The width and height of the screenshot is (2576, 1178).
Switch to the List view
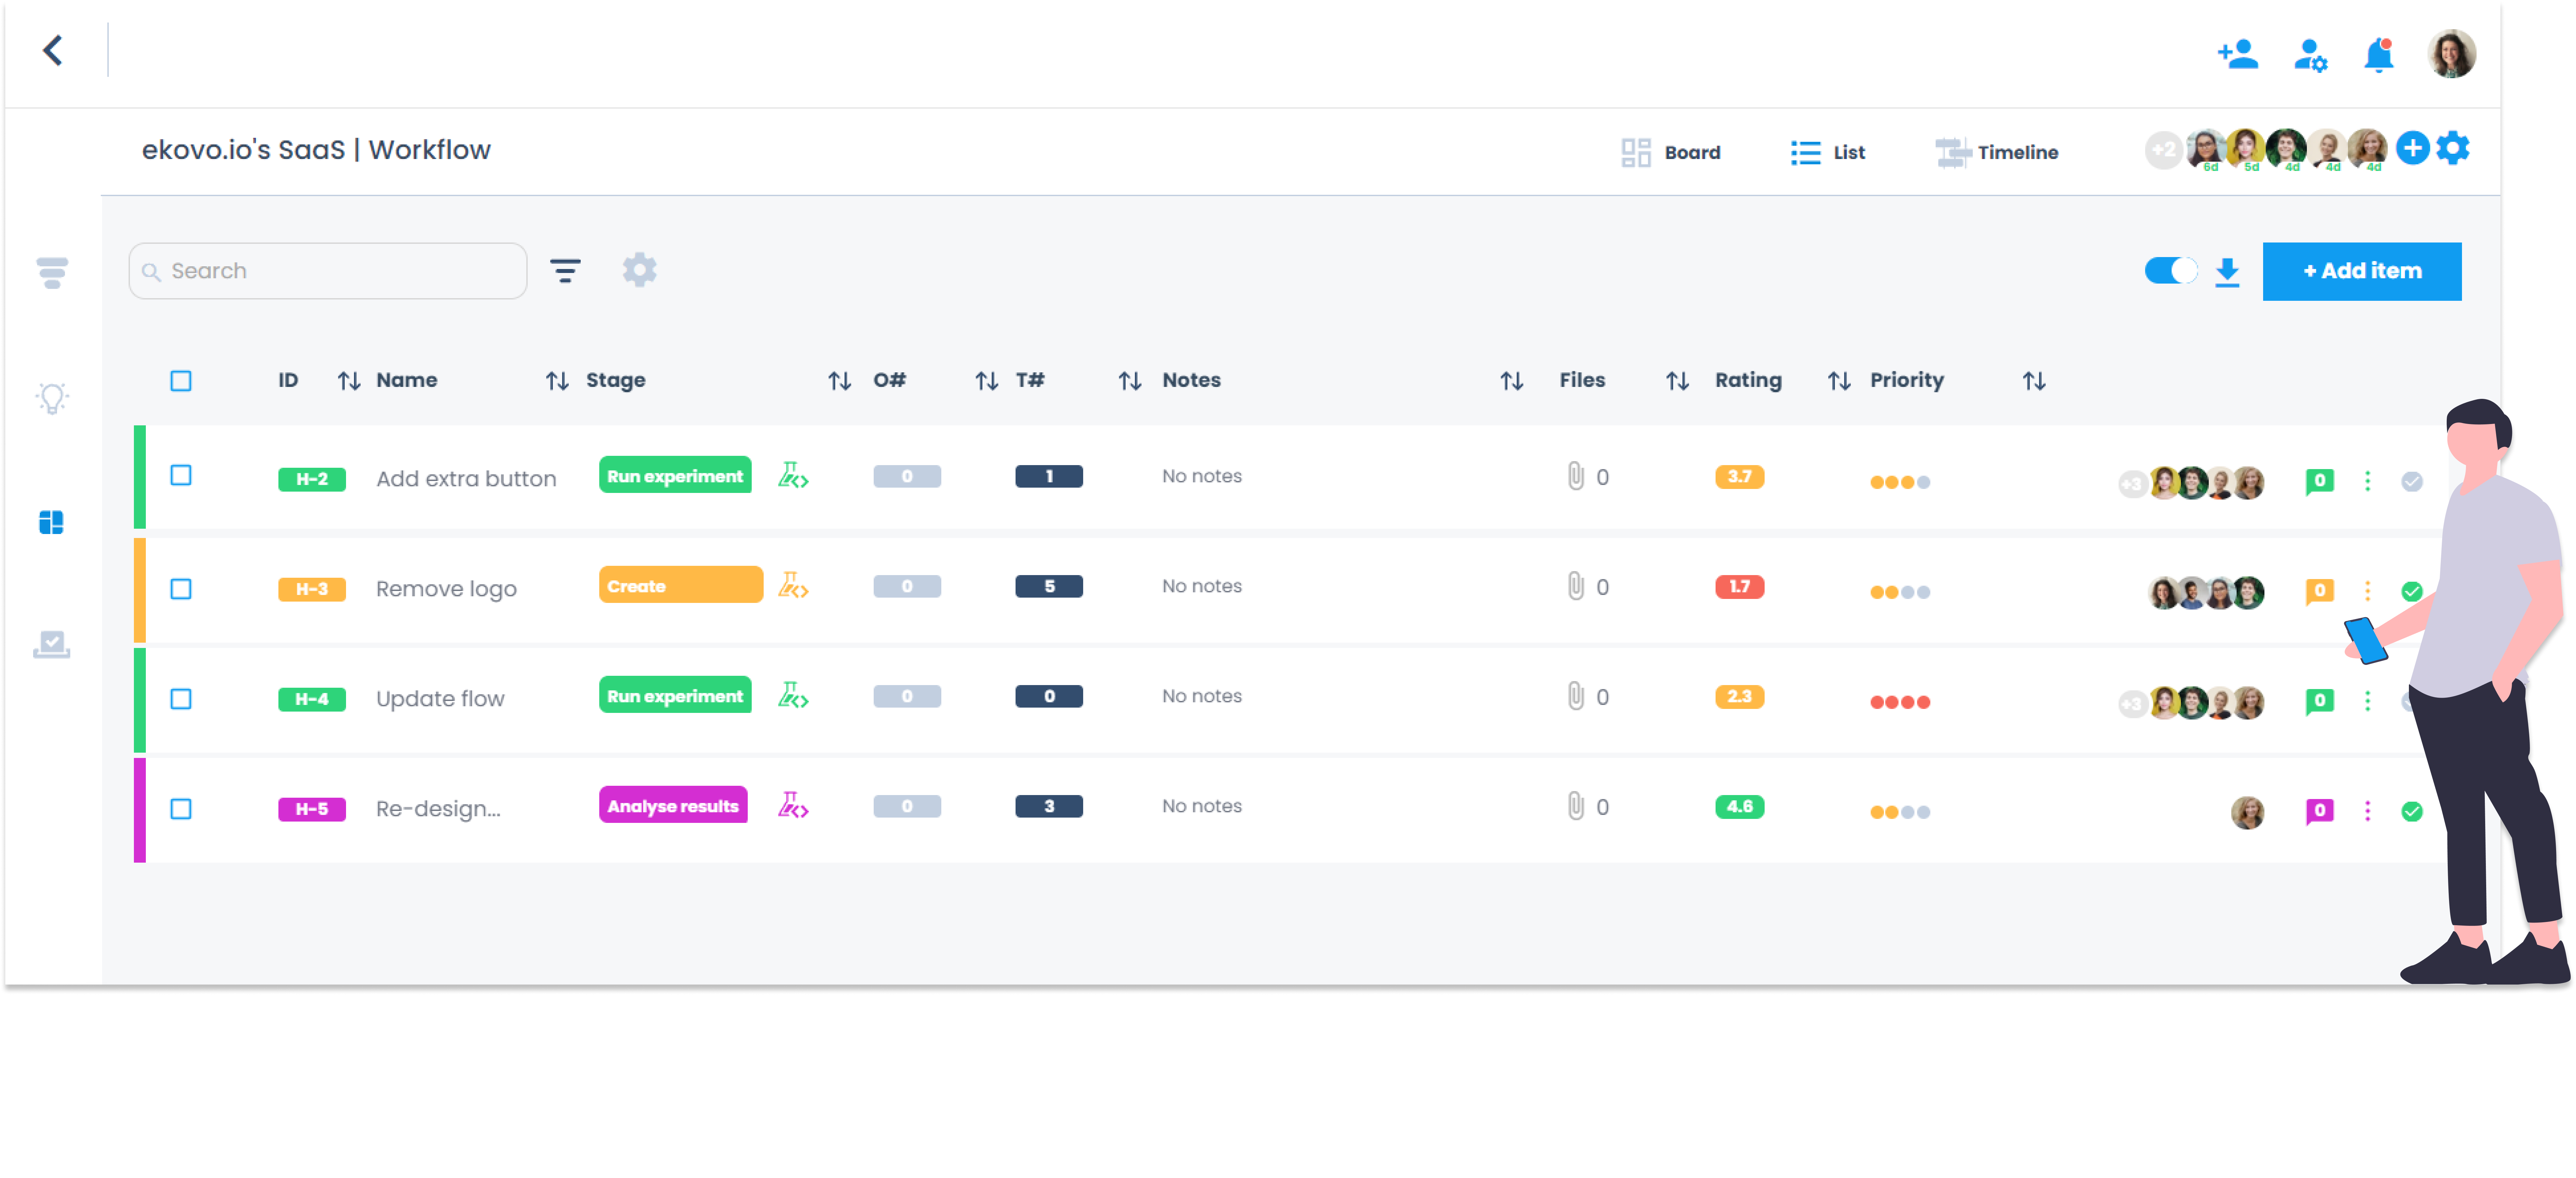coord(1828,153)
